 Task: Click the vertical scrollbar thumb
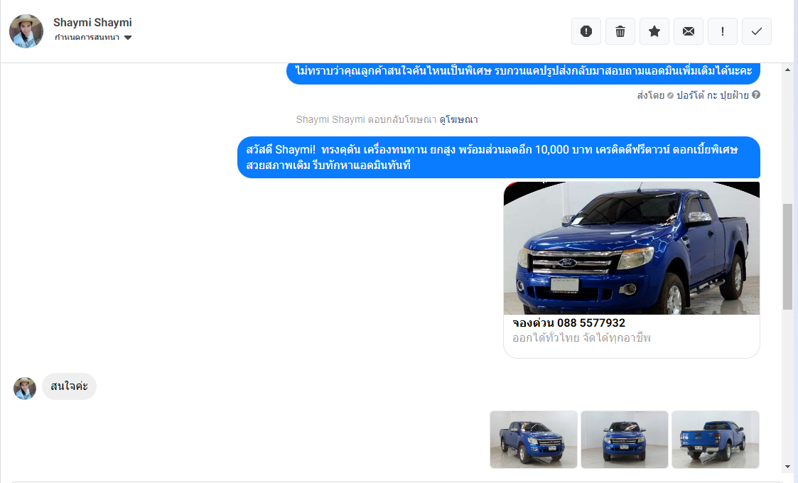click(x=788, y=256)
